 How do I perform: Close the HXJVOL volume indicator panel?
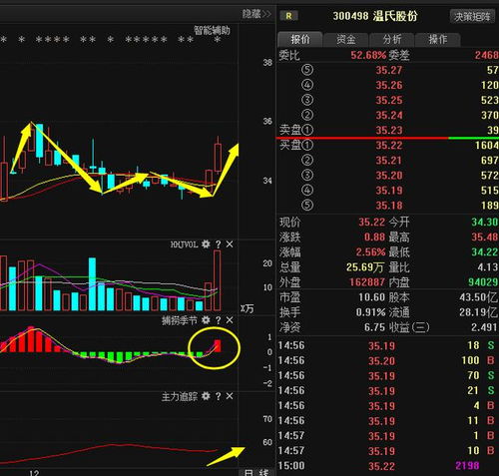click(x=230, y=244)
